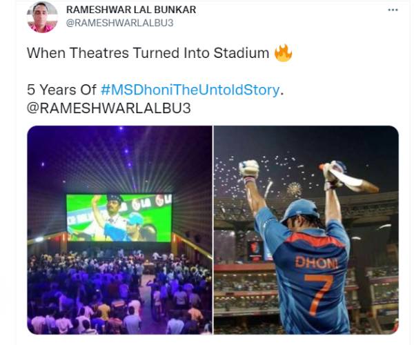Click the green cinema screen in the theatre photo
This screenshot has width=414, height=345.
click(x=119, y=218)
